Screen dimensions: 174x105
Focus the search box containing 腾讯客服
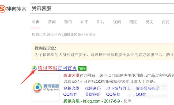pos(102,9)
